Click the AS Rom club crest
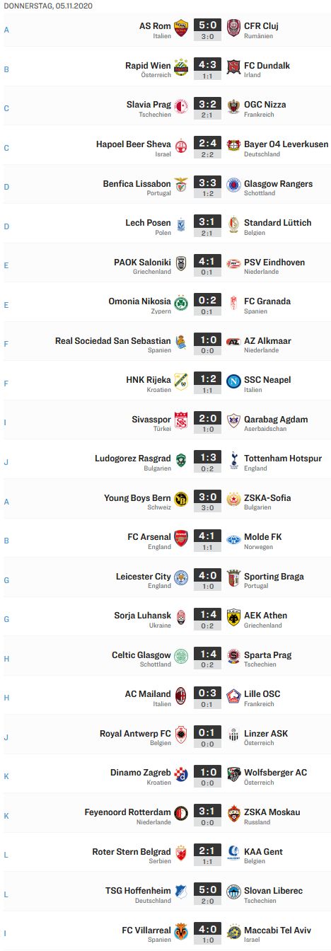331x951 pixels. (181, 27)
